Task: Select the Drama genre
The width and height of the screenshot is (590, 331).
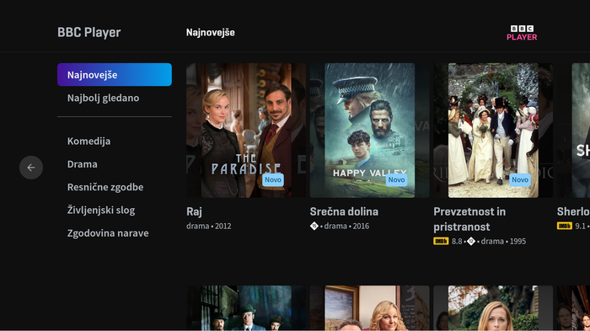Action: (x=82, y=164)
